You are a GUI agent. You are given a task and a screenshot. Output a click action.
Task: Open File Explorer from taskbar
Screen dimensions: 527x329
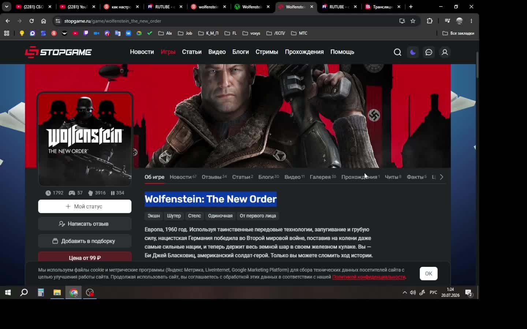tap(57, 292)
